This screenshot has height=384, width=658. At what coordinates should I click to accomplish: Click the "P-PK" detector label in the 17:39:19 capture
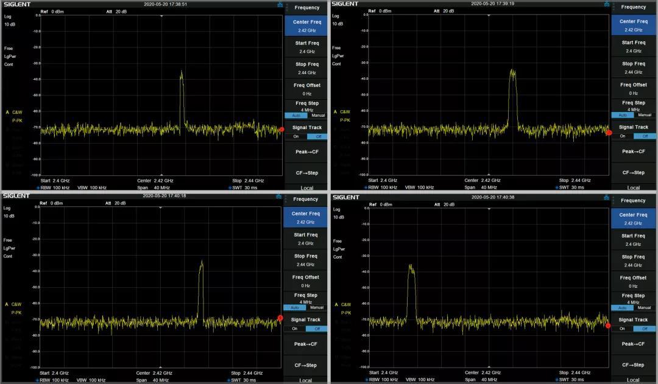(345, 120)
